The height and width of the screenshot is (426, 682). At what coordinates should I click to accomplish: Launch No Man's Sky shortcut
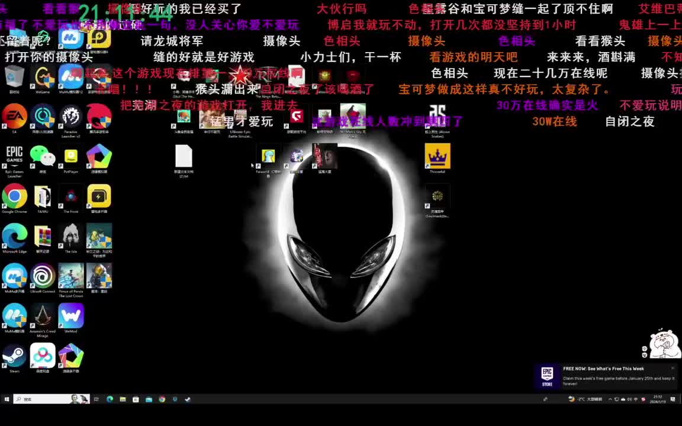353,121
